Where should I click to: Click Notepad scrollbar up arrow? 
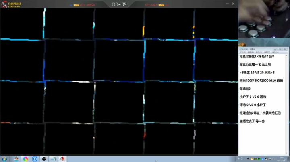[286, 55]
